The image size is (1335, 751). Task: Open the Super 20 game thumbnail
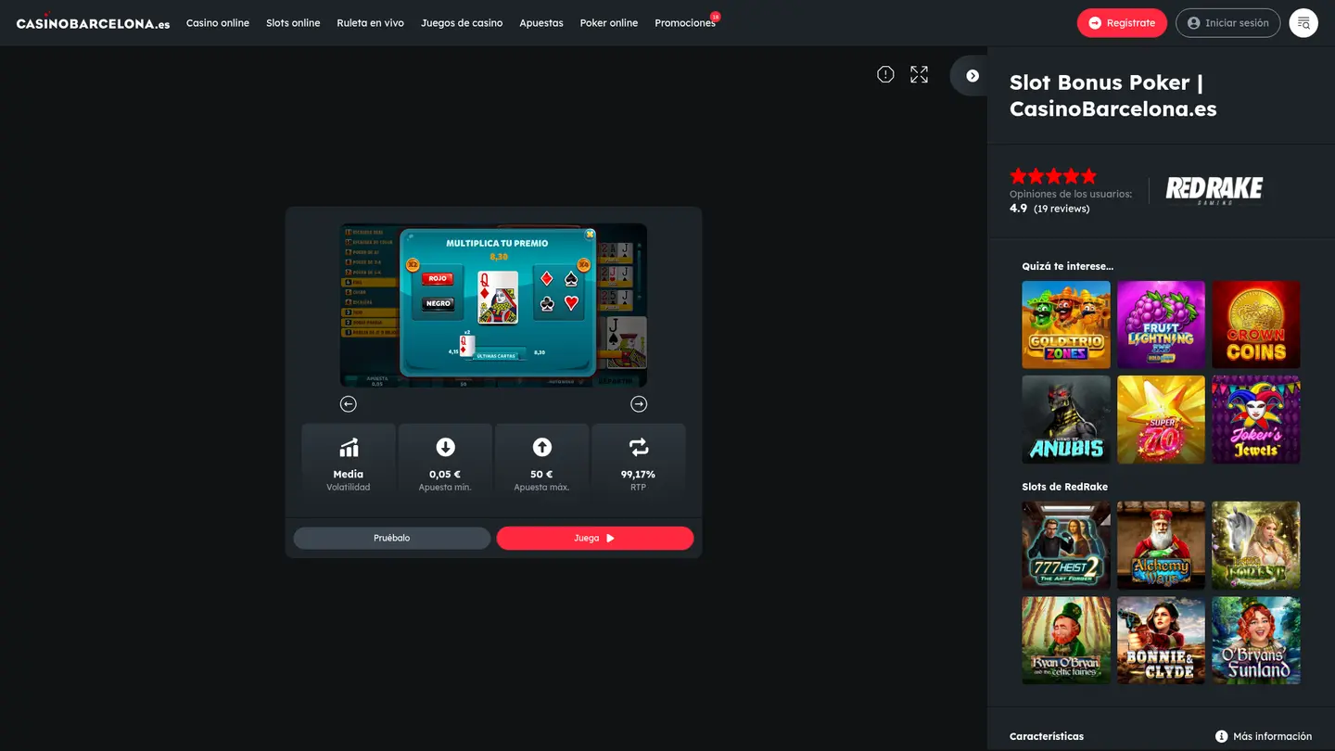click(x=1161, y=419)
